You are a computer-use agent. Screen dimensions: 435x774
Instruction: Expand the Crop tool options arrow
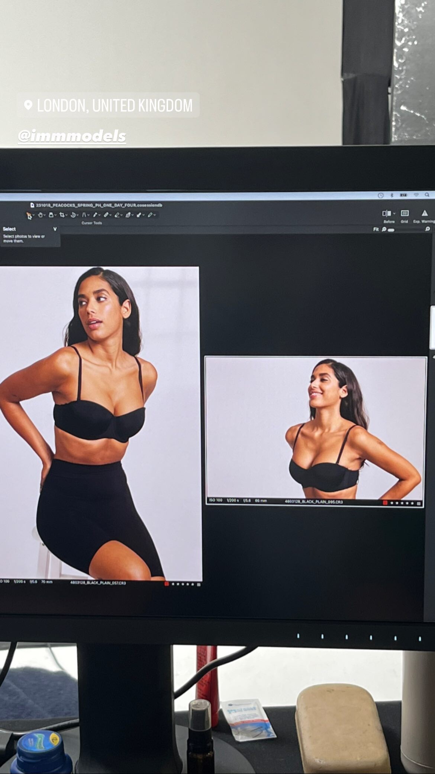[67, 215]
